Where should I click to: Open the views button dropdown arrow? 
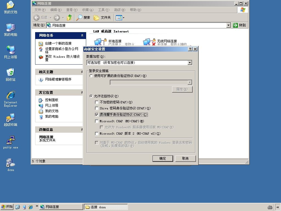pyautogui.click(x=123, y=18)
